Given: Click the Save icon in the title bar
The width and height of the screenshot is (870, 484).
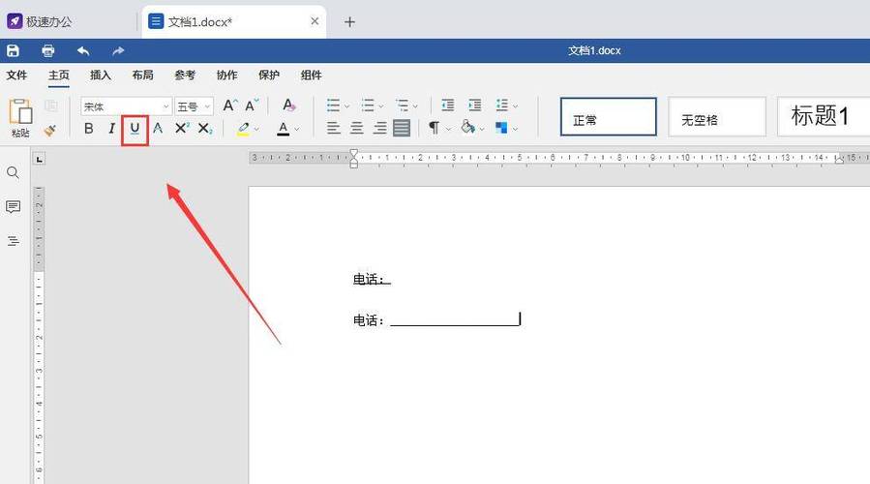Looking at the screenshot, I should click(13, 50).
